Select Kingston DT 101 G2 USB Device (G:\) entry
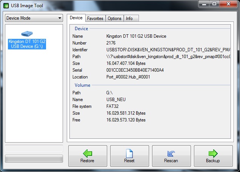Viewport: 240px width, 172px height. pyautogui.click(x=27, y=44)
